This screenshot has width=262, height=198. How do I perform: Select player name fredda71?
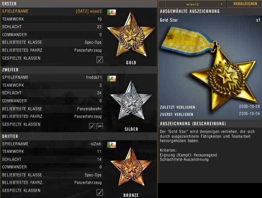tap(94, 77)
